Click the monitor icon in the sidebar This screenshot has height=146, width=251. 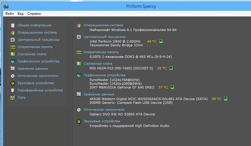point(13,61)
